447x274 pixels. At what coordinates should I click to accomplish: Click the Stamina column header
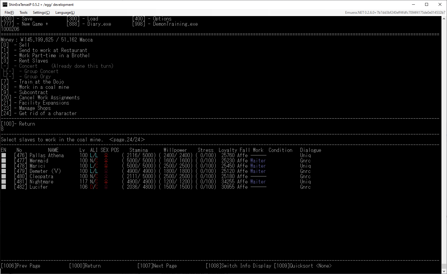(139, 150)
